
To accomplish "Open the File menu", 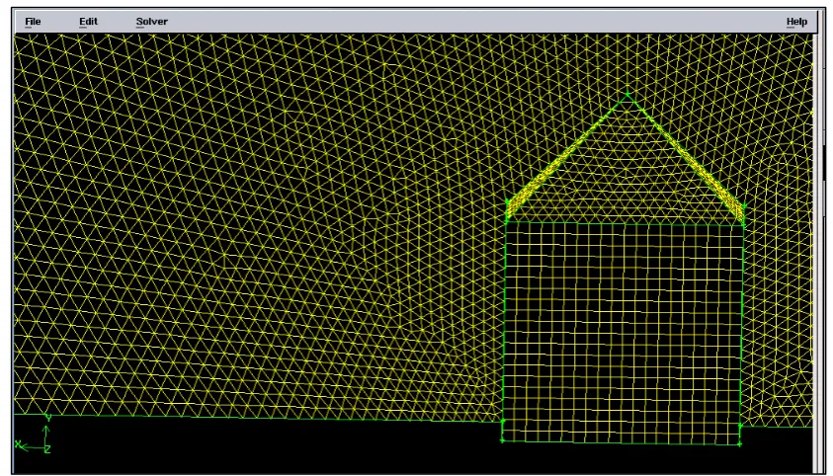I will point(33,22).
